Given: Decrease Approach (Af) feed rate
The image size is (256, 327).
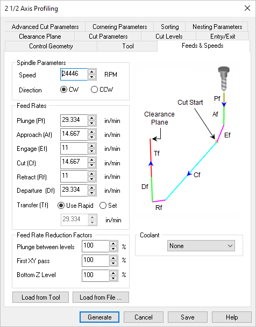Looking at the screenshot, I should 91,137.
